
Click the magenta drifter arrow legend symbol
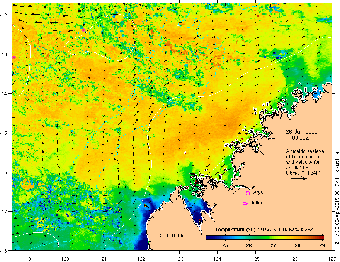(245, 203)
